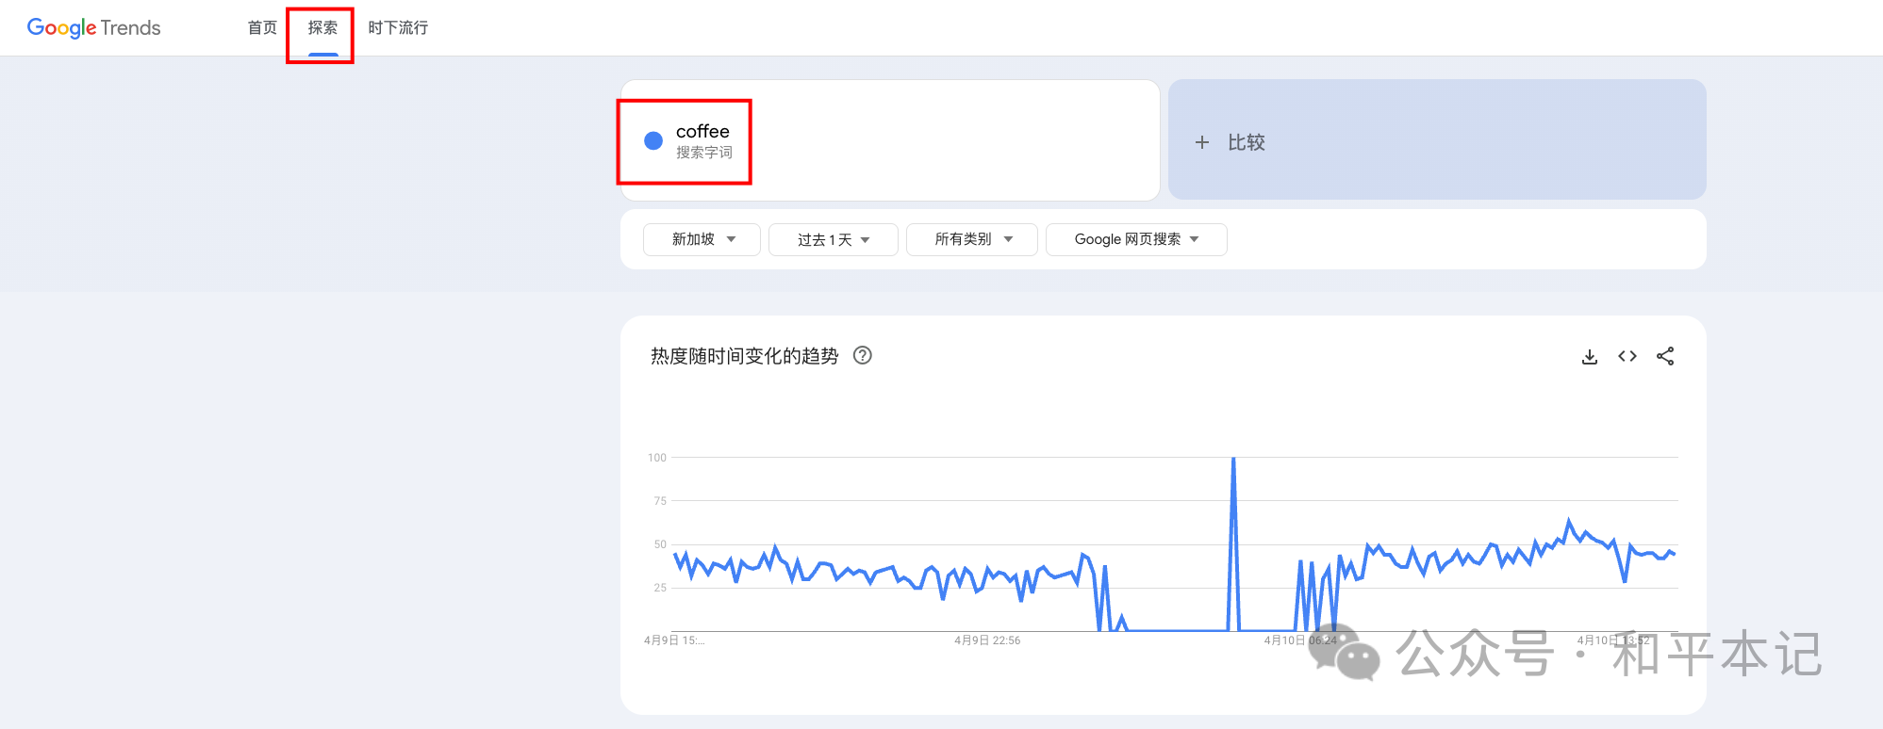Screen dimensions: 1883x729
Task: Click the 4月9日 22:56 axis label
Action: tap(987, 640)
